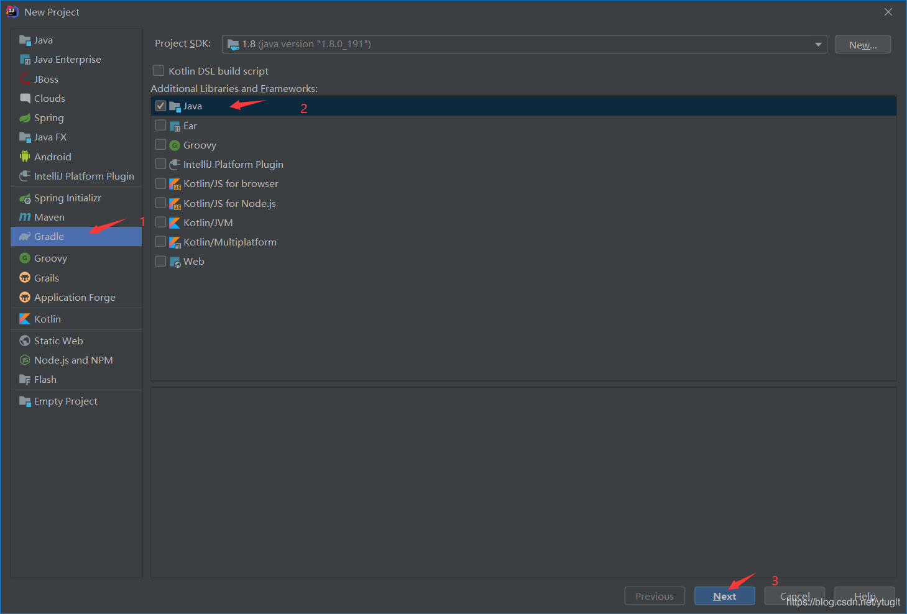Check the Web framework checkbox
This screenshot has width=907, height=614.
160,261
